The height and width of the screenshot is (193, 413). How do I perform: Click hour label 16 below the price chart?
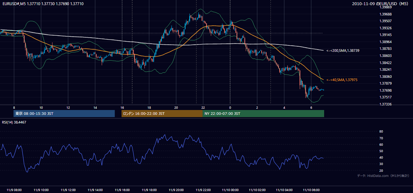[x=122, y=107]
